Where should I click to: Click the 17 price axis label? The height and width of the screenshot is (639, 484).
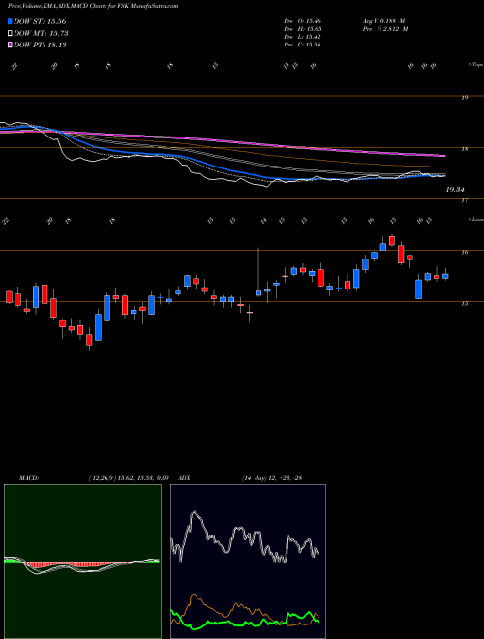coord(464,200)
